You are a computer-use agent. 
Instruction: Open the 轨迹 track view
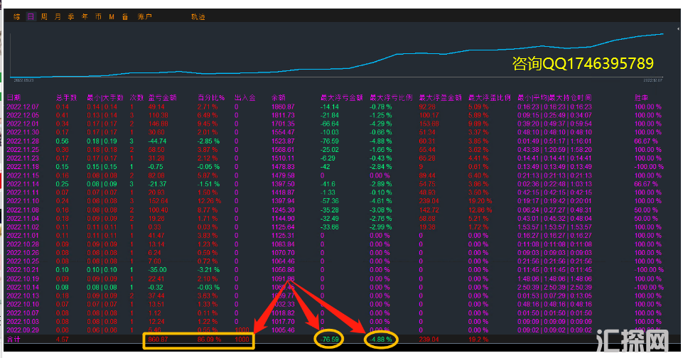[199, 16]
